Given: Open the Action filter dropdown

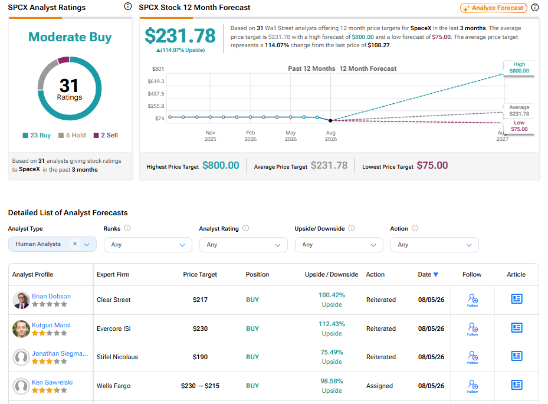Looking at the screenshot, I should 434,245.
